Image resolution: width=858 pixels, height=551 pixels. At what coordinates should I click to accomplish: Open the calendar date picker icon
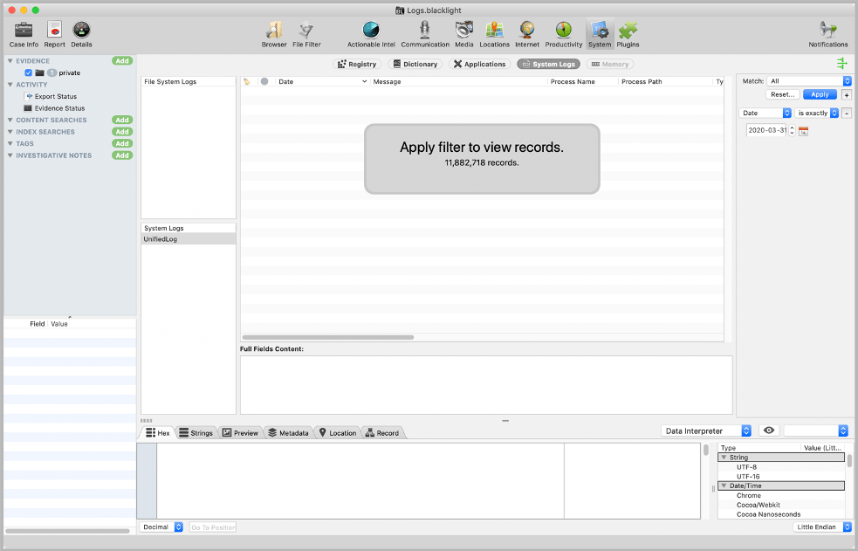(803, 131)
